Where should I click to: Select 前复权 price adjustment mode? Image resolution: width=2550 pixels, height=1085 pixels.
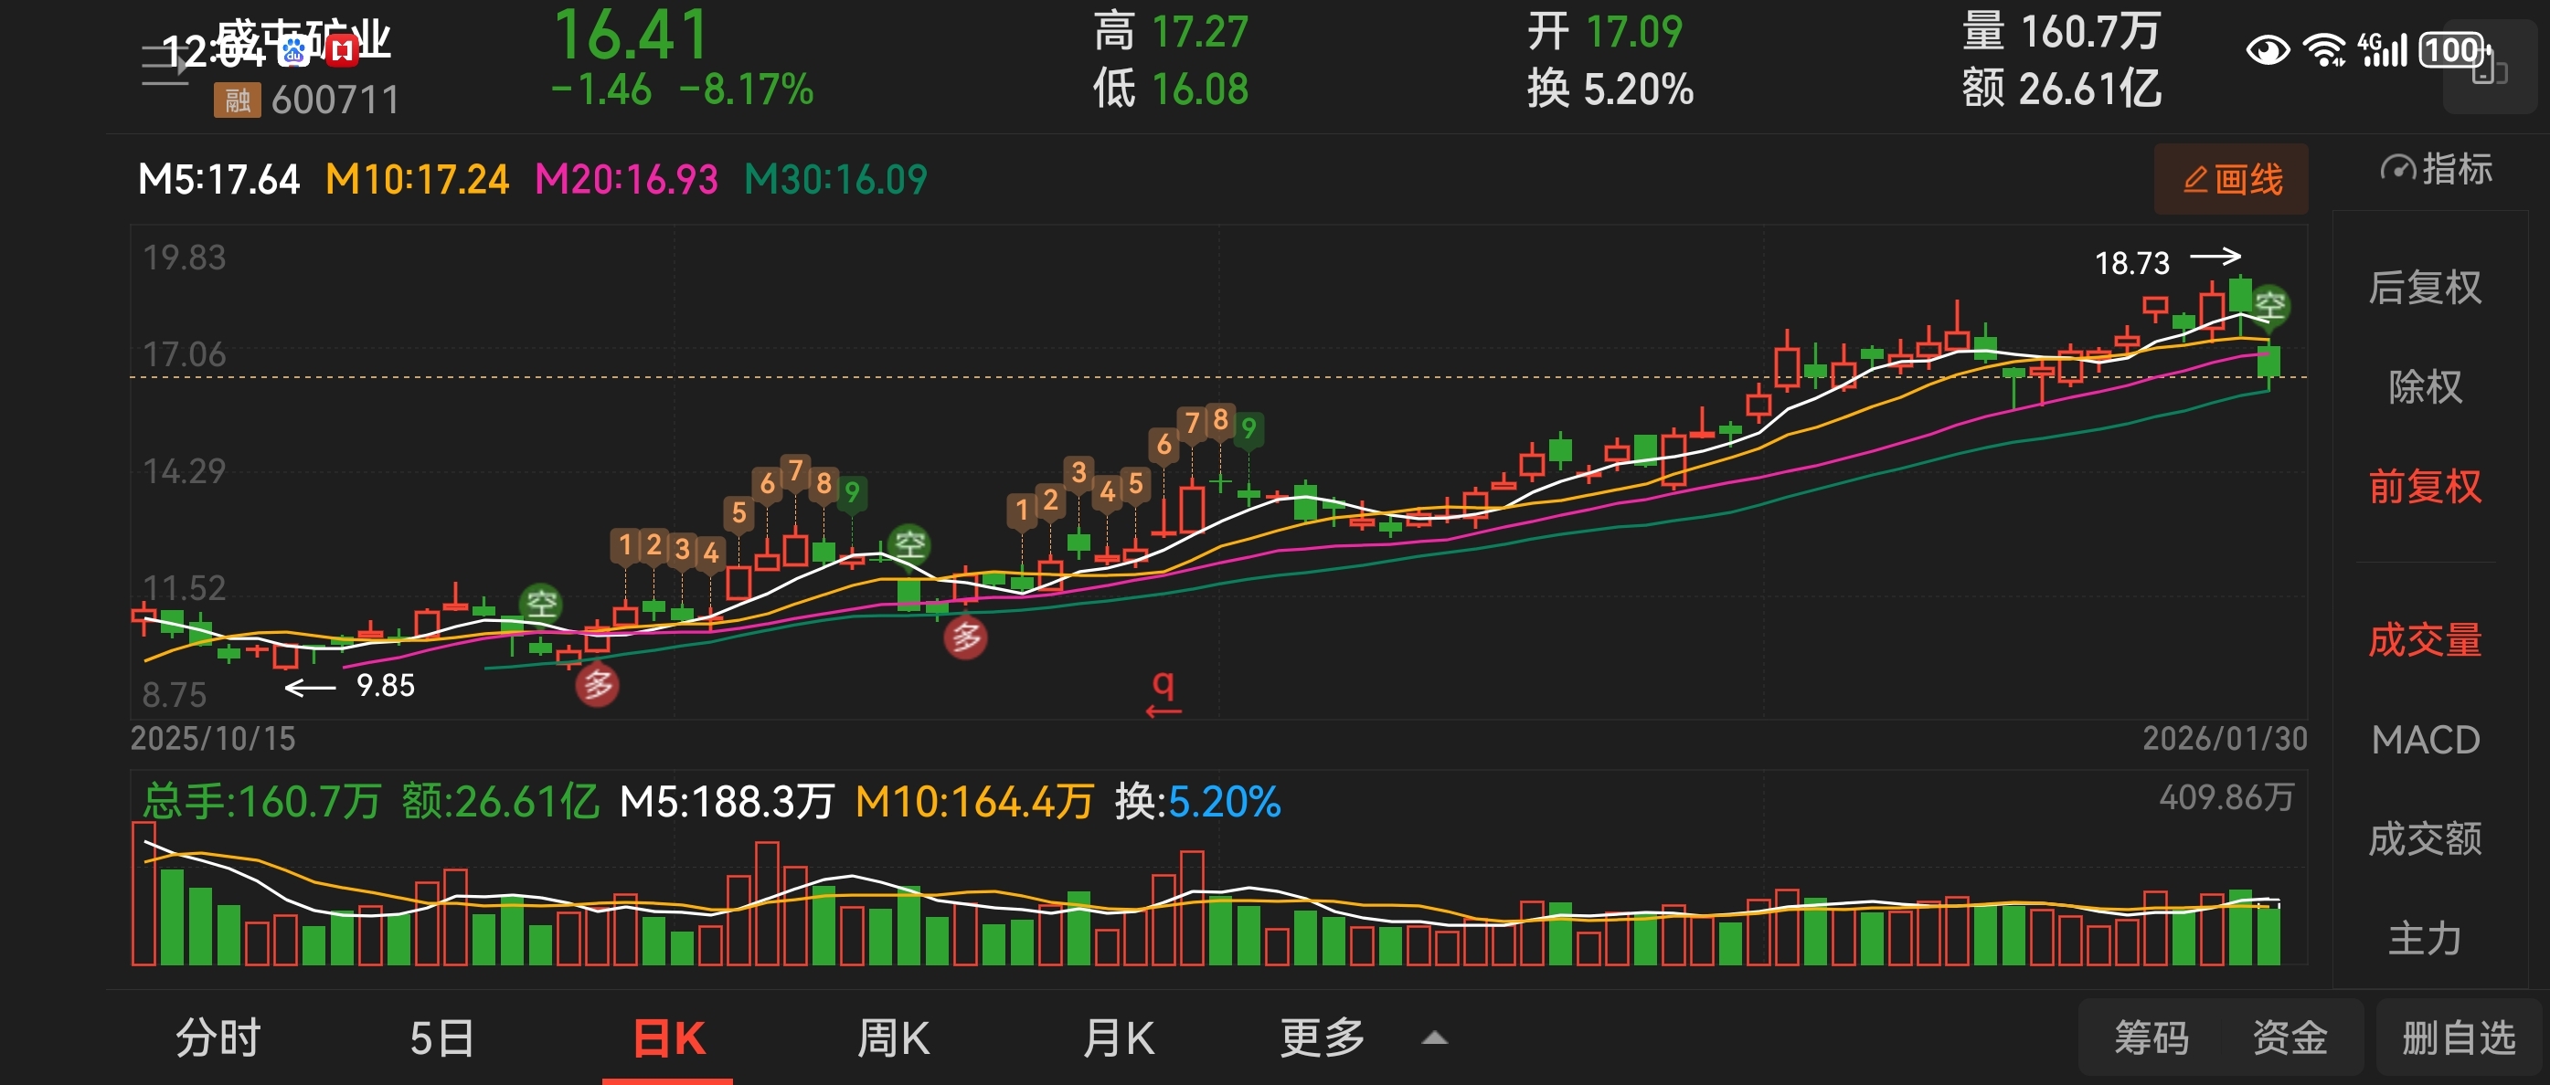pyautogui.click(x=2424, y=487)
